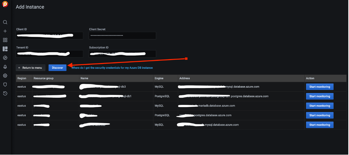Open Azure security credentials help link
This screenshot has width=349, height=155.
coord(112,68)
